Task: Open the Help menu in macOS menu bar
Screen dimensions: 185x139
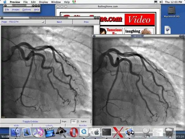Action: click(67, 2)
